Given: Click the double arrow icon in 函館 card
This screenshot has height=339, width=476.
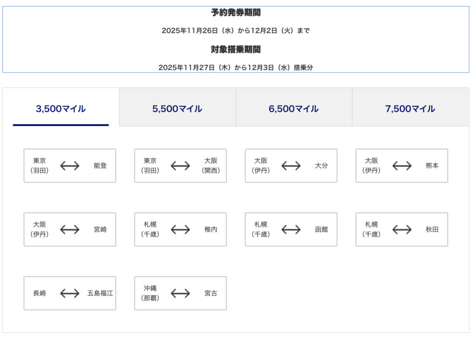Looking at the screenshot, I should coord(291,230).
